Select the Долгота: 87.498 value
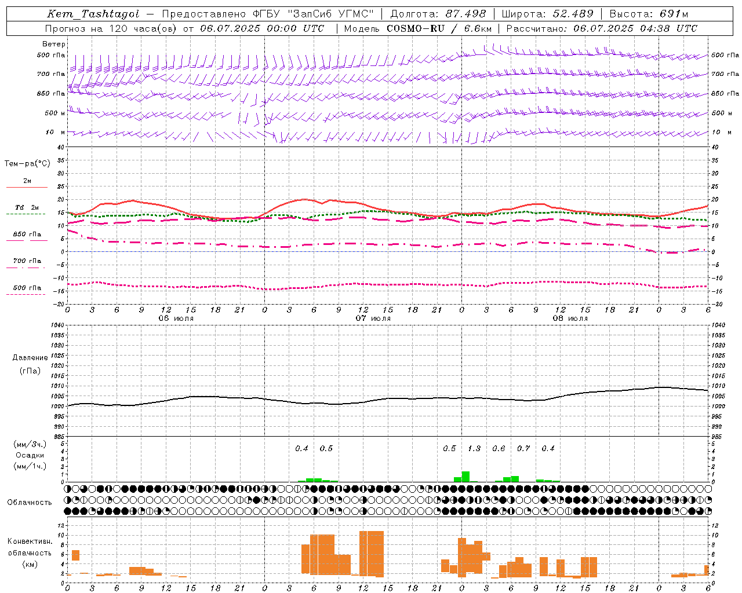 tap(438, 14)
